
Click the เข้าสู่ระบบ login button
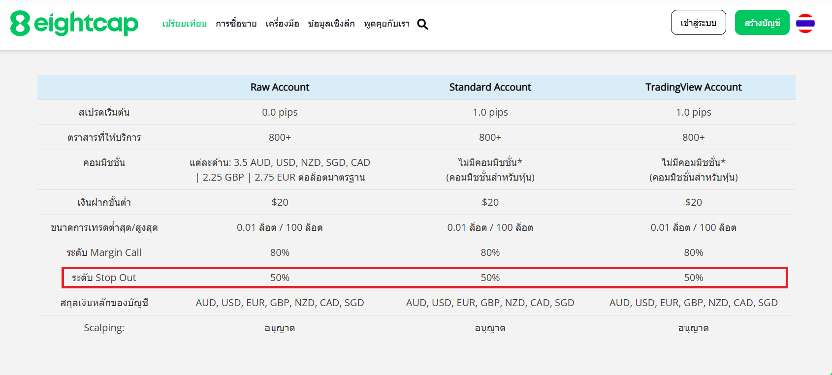[698, 23]
